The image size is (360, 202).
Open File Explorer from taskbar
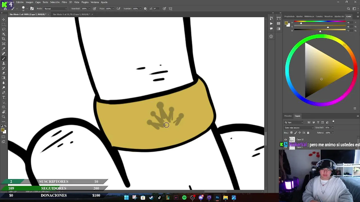(x=226, y=198)
